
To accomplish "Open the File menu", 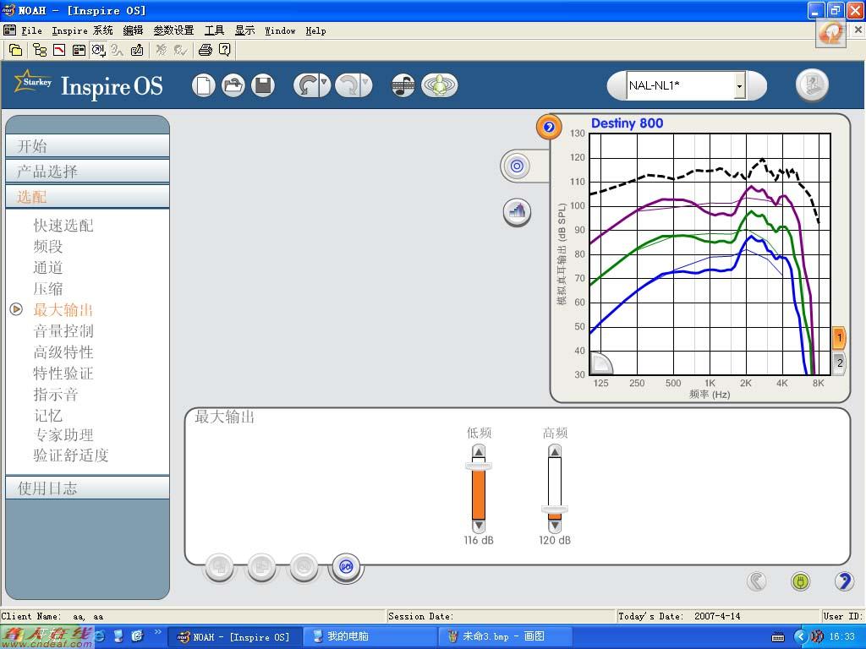I will (x=31, y=31).
